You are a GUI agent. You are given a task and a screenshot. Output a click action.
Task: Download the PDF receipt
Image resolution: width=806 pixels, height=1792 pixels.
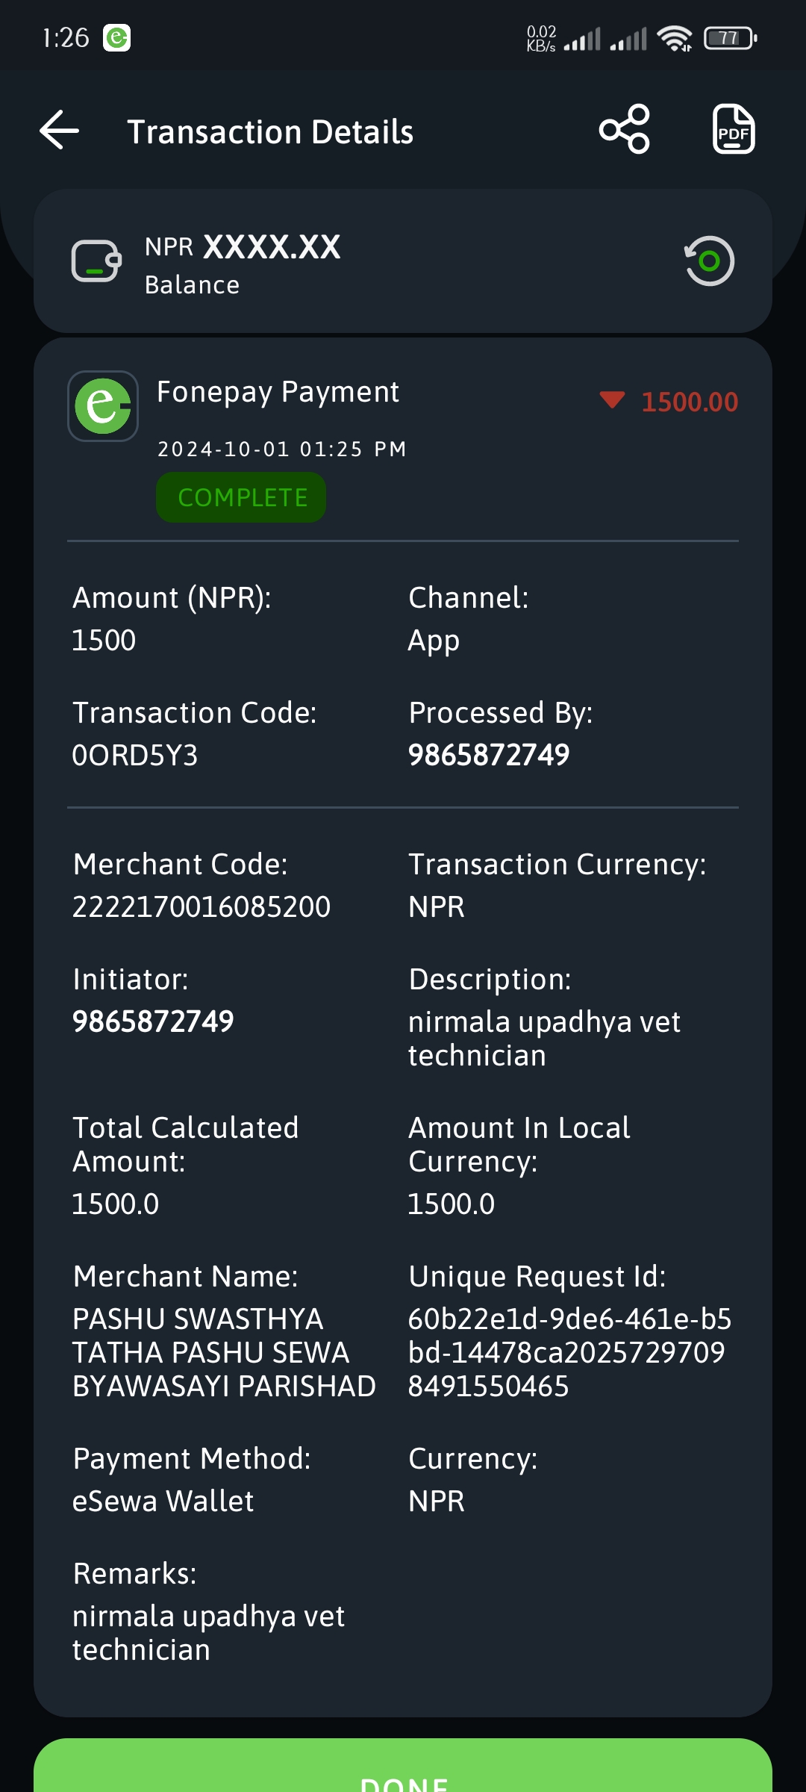(x=734, y=129)
